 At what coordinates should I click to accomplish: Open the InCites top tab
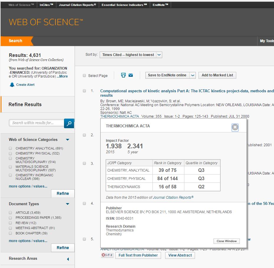46,5
